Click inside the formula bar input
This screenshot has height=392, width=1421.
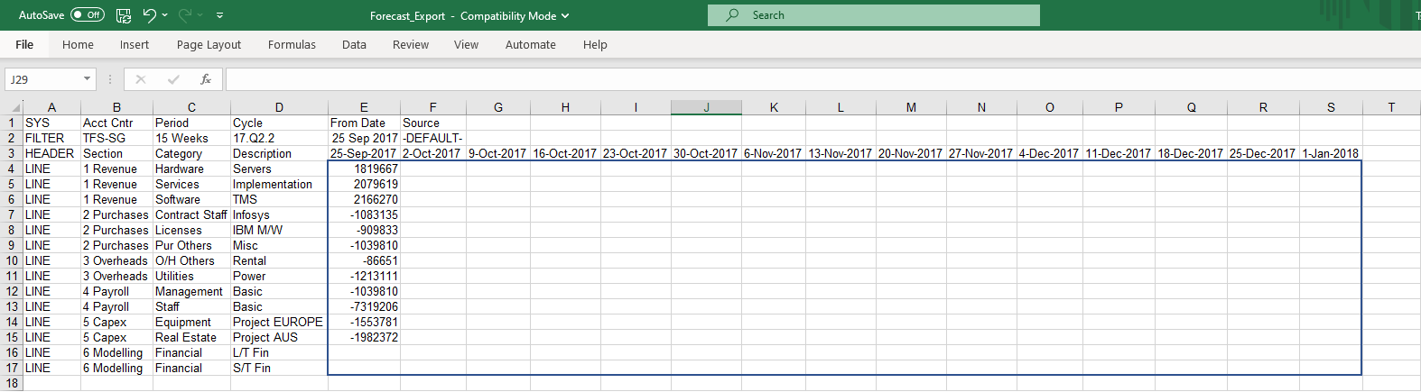click(813, 79)
